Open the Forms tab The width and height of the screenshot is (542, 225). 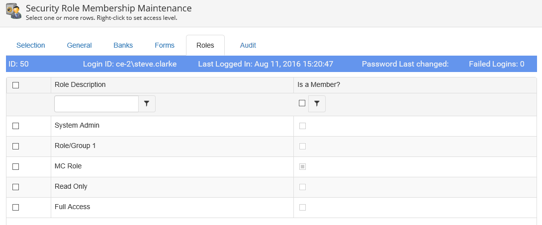(165, 45)
